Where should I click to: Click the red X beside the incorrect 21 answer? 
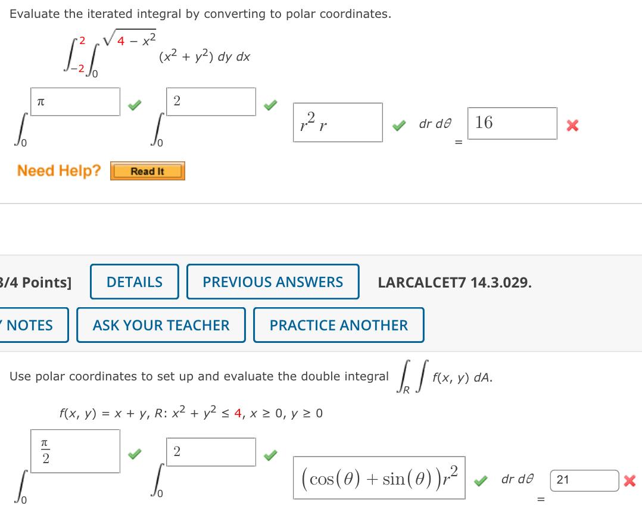(x=631, y=480)
